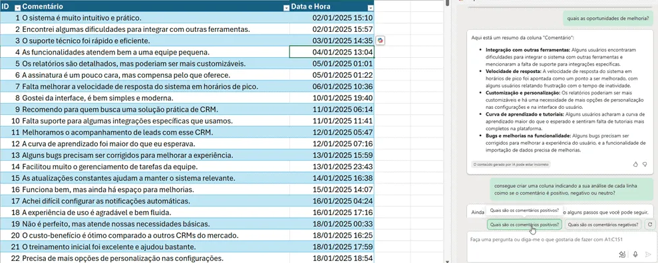Select the 'Data e Hora' header cell
Image resolution: width=658 pixels, height=263 pixels.
click(x=332, y=6)
